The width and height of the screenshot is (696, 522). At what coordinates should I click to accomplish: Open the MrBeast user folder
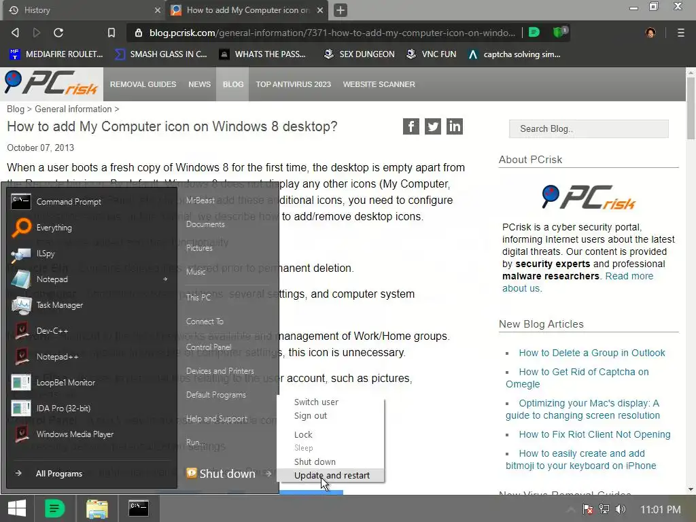click(201, 201)
